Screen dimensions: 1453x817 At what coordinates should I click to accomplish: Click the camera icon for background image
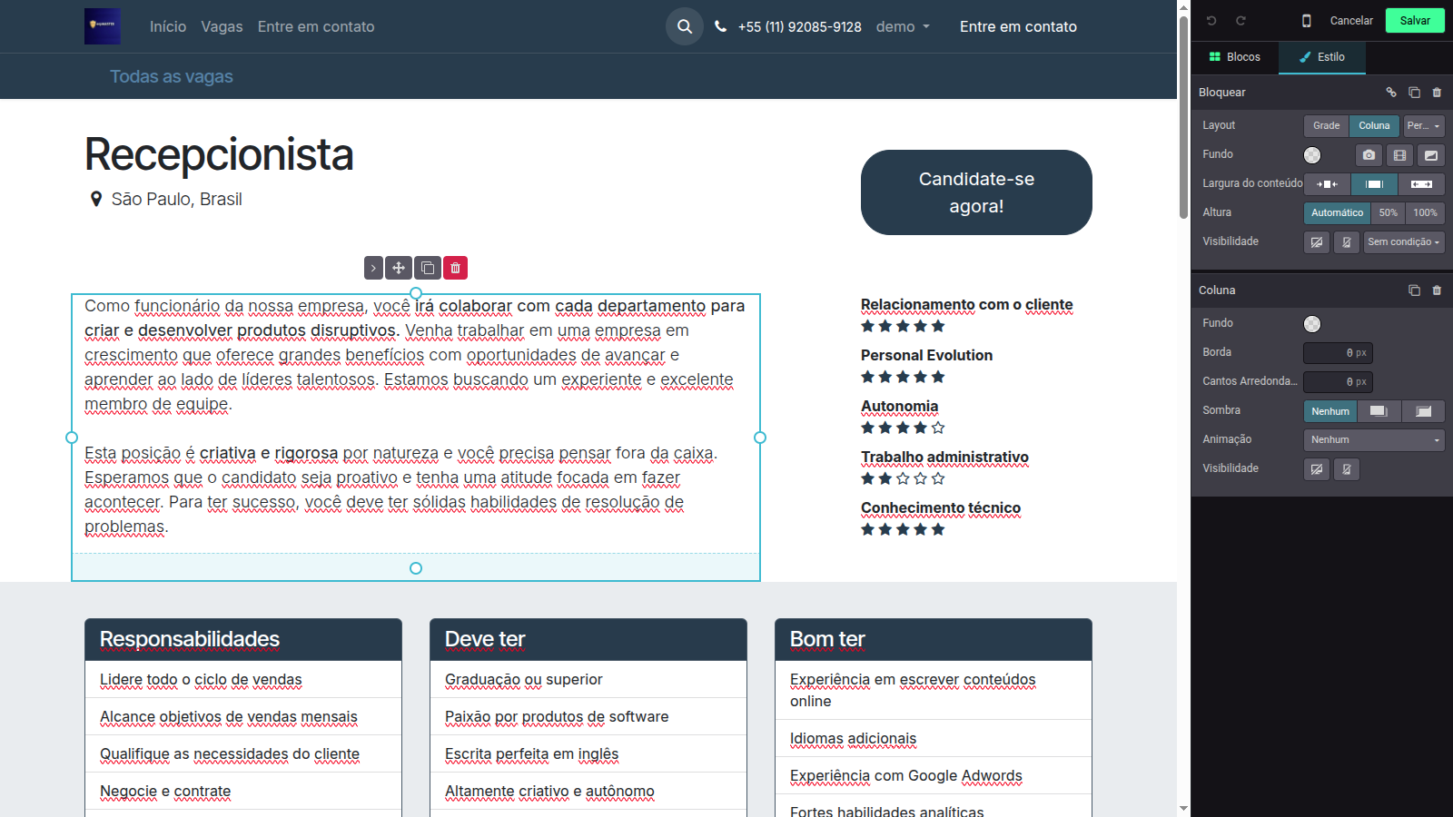pos(1369,155)
